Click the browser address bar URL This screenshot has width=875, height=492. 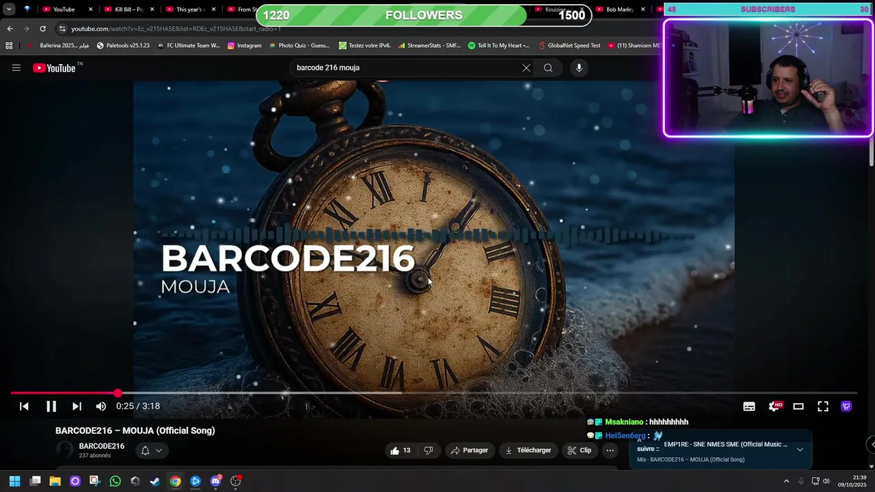(176, 29)
